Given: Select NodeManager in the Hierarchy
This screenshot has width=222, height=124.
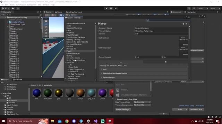Looking at the screenshot, I should [17, 29].
